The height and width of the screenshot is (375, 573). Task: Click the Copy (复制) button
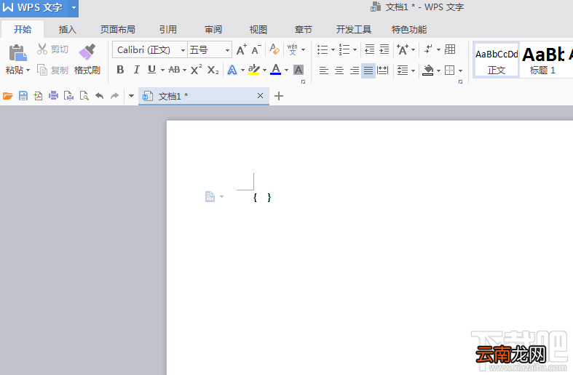pos(52,70)
